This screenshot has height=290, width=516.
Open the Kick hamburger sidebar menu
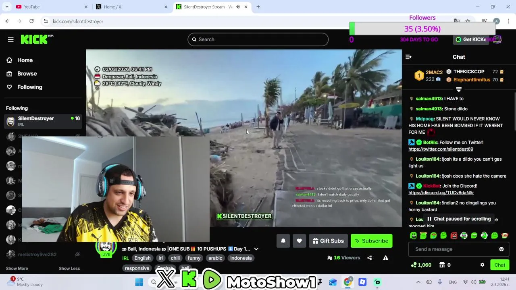click(11, 39)
